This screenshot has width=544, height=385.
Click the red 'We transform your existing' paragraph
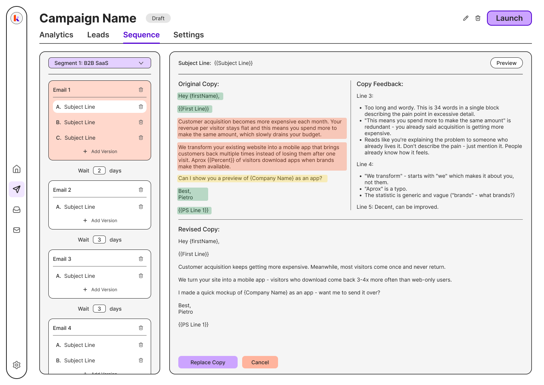[262, 157]
